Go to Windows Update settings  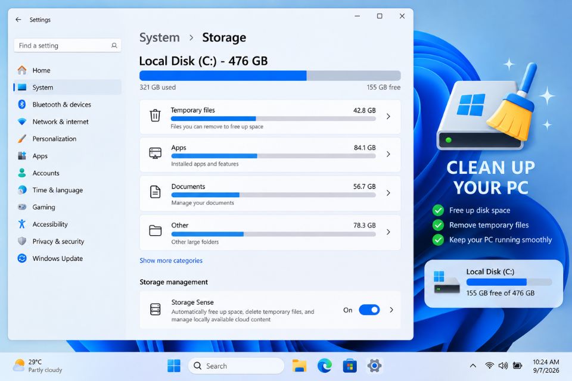pyautogui.click(x=67, y=258)
